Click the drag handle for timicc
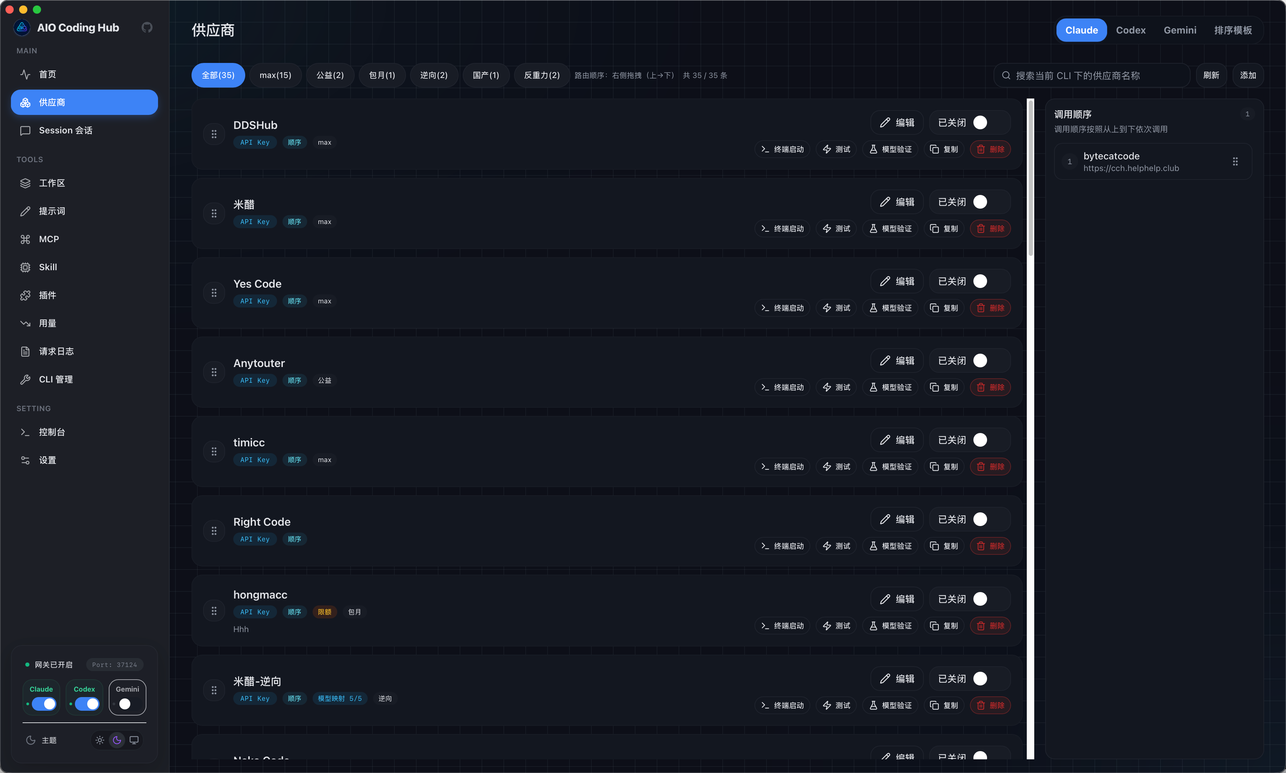1286x773 pixels. [214, 451]
